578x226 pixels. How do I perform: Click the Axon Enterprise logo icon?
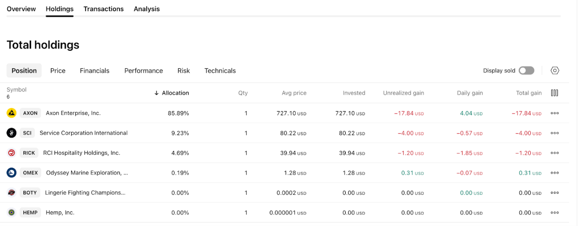pos(11,113)
